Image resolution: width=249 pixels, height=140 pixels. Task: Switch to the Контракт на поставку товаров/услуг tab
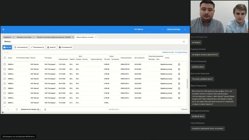pos(54,37)
